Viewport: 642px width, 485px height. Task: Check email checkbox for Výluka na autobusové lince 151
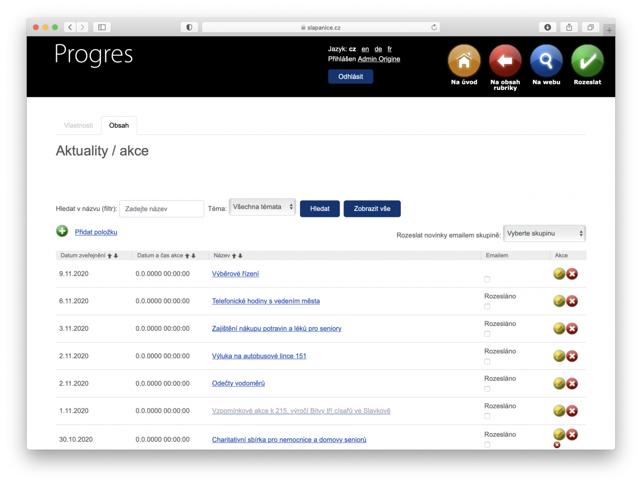(x=487, y=362)
